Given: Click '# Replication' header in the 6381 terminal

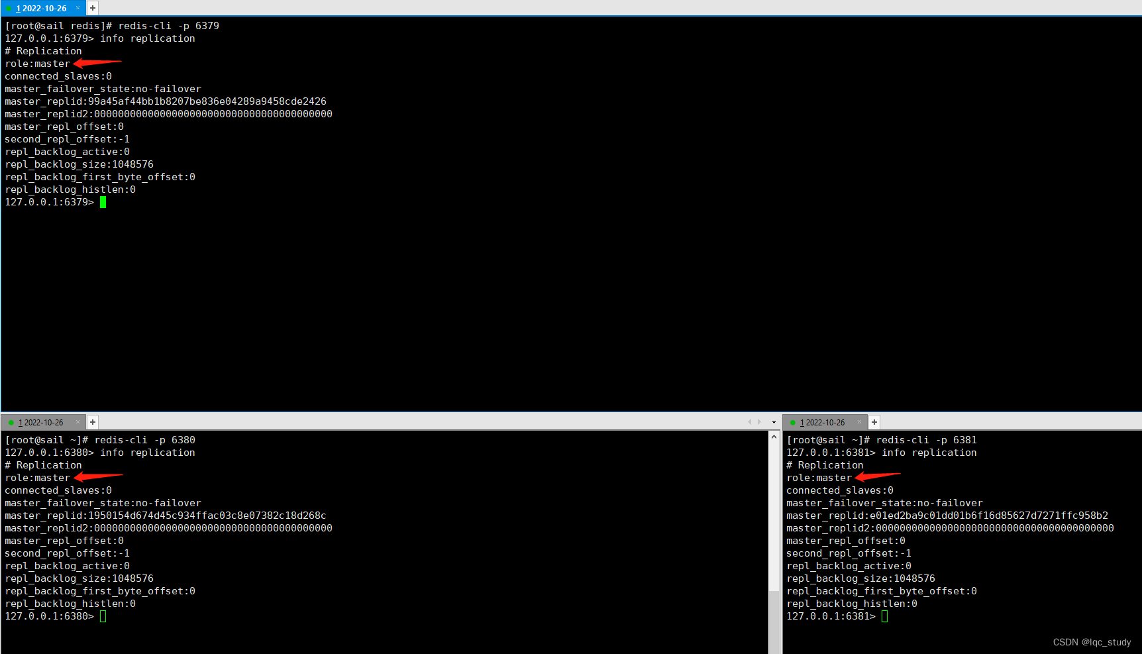Looking at the screenshot, I should click(x=825, y=465).
